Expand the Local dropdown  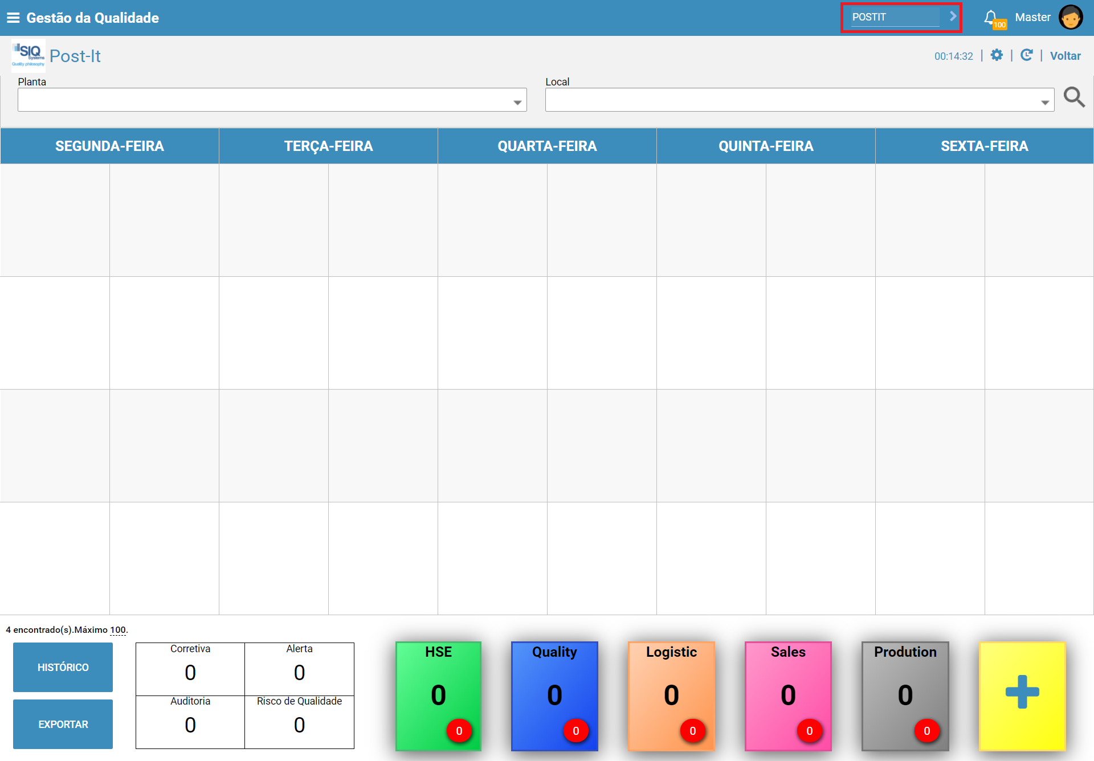pos(800,100)
